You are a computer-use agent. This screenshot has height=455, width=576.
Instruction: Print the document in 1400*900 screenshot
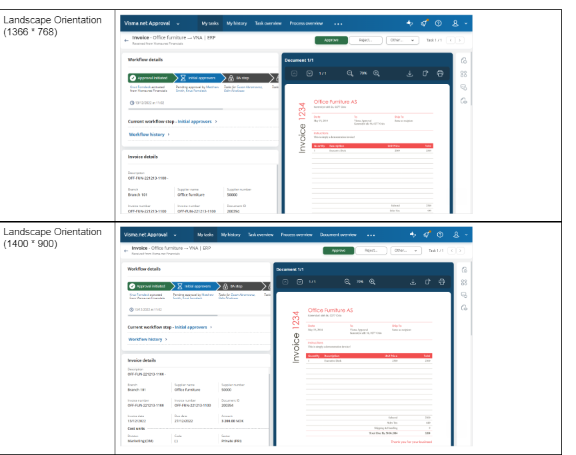point(441,282)
